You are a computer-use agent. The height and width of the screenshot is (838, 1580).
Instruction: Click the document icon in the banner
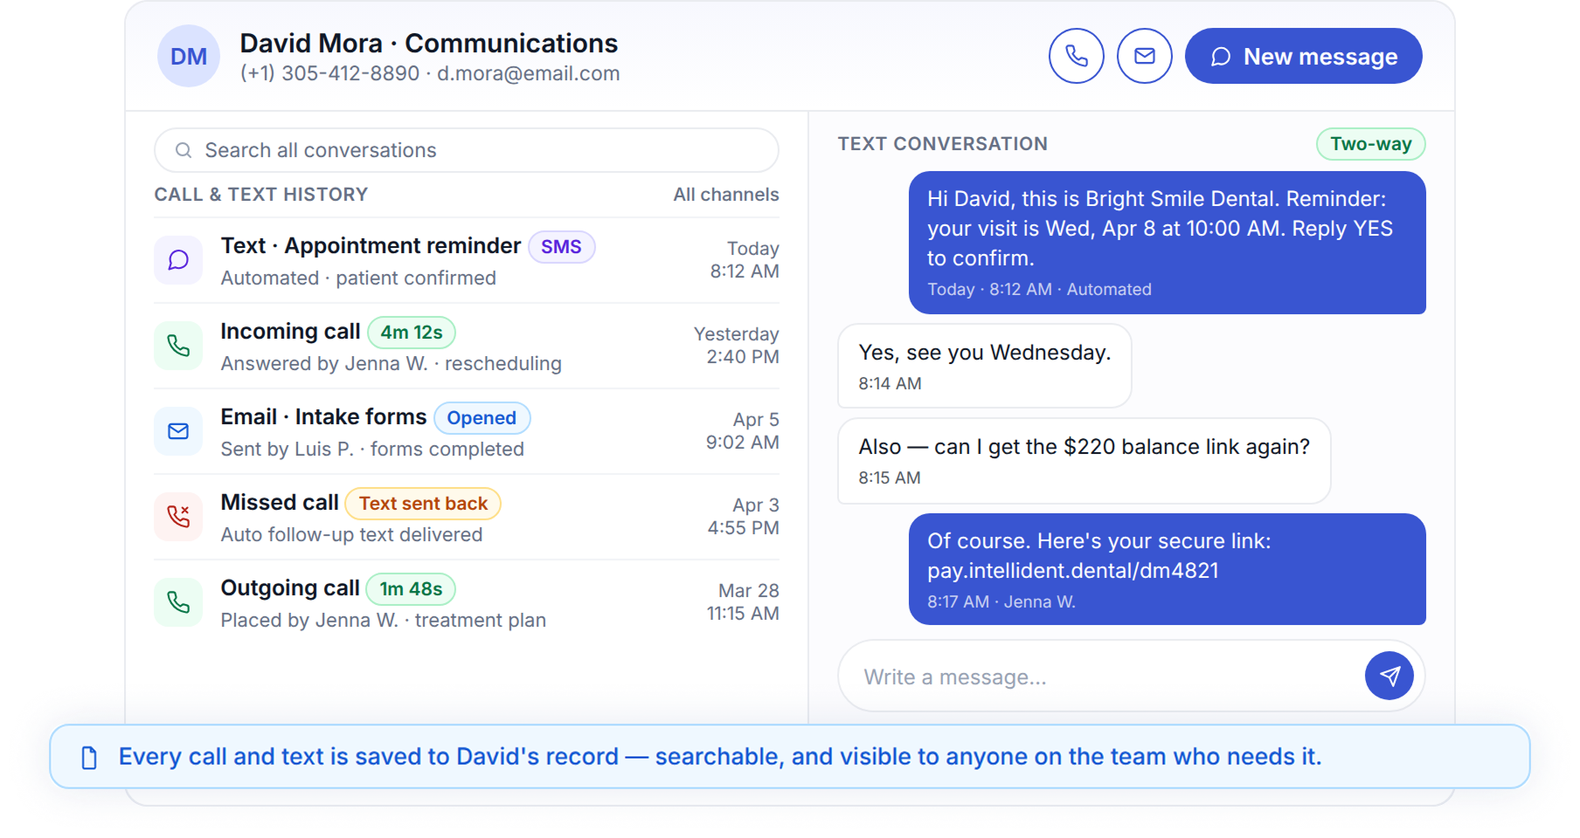pos(89,757)
